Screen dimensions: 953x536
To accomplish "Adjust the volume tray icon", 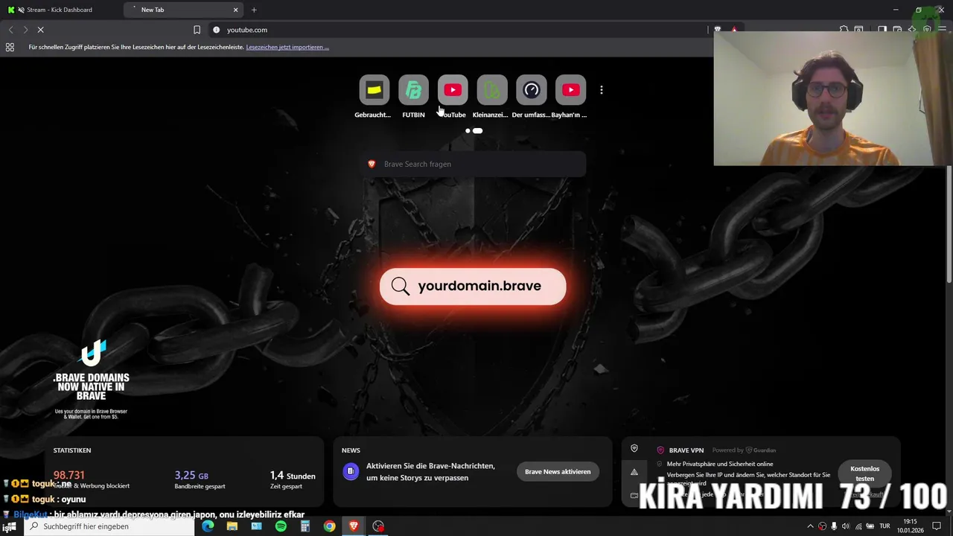I will click(845, 526).
